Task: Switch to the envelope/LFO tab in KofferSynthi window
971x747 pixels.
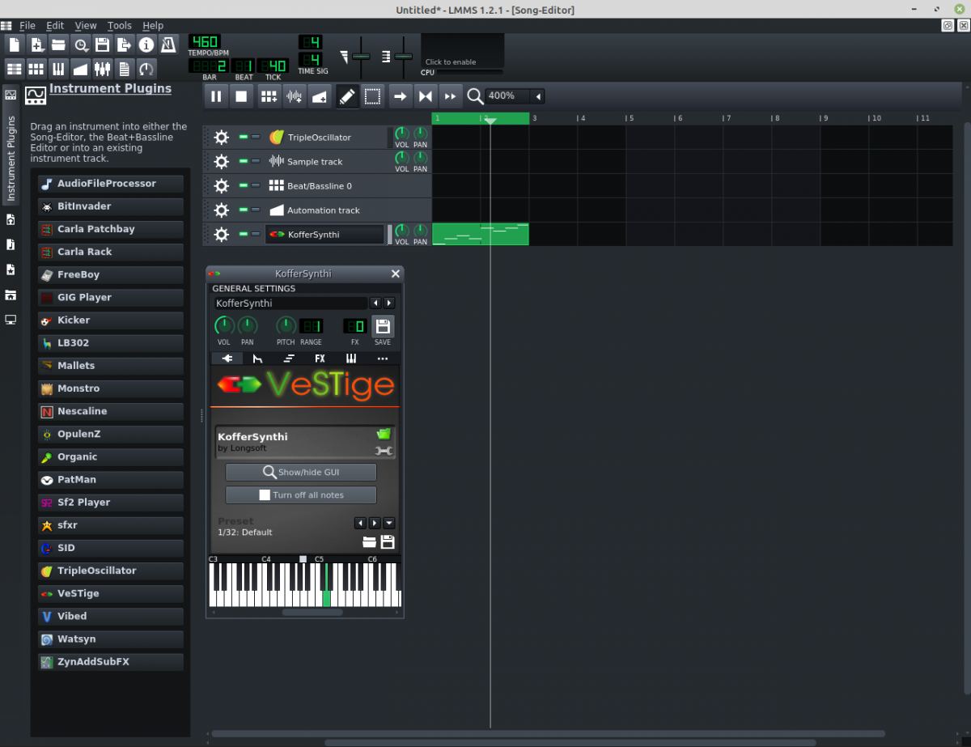Action: (x=258, y=359)
